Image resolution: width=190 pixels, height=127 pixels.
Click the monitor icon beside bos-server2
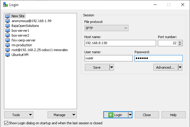tap(8, 35)
